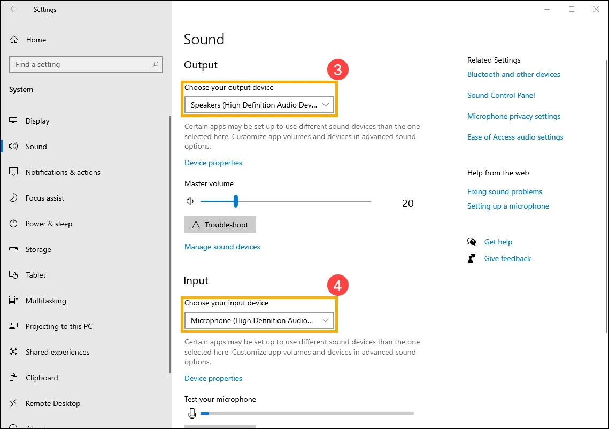Click inside the Find a setting search box
609x429 pixels.
tap(80, 64)
